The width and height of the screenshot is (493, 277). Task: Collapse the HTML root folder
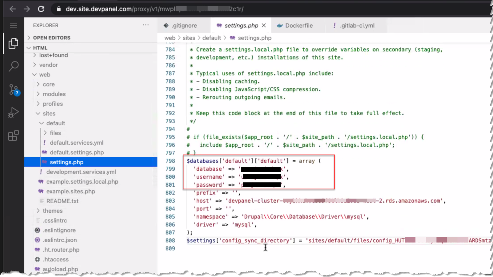[40, 48]
